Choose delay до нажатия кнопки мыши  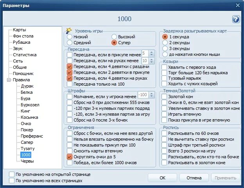tap(165, 54)
